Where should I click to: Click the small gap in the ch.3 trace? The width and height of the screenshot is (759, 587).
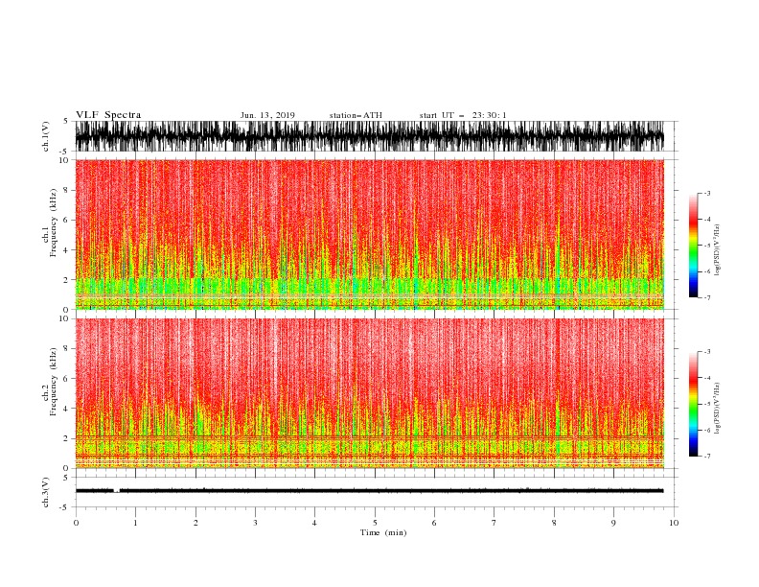coord(117,491)
